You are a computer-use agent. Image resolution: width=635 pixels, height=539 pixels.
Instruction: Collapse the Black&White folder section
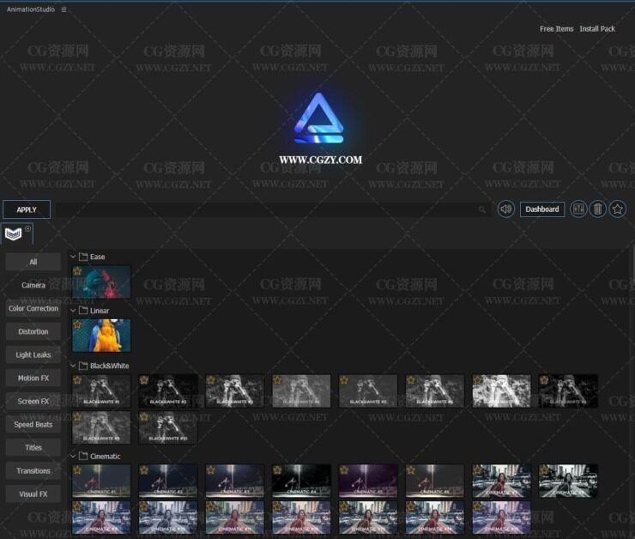point(73,366)
